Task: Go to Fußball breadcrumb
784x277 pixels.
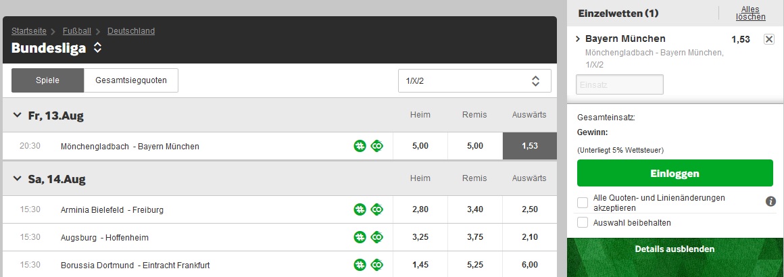Action: 77,31
